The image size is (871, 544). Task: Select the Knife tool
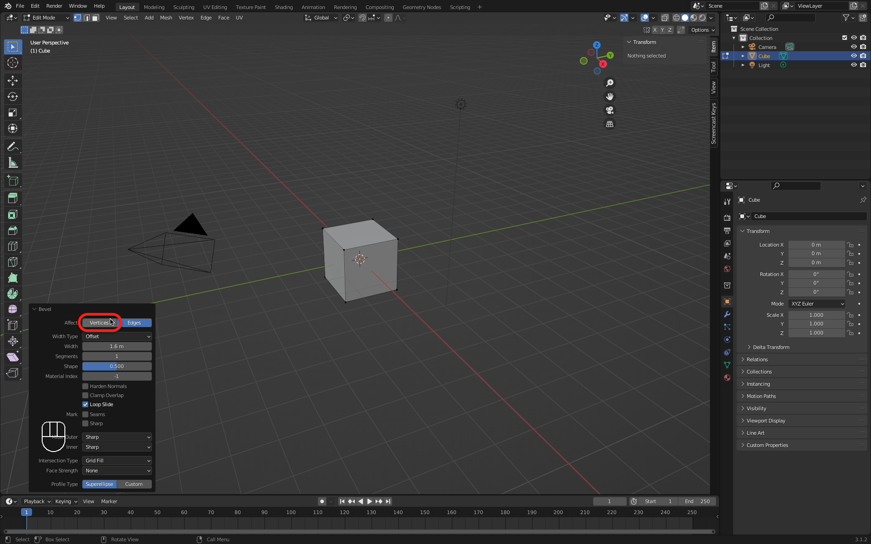click(x=13, y=262)
